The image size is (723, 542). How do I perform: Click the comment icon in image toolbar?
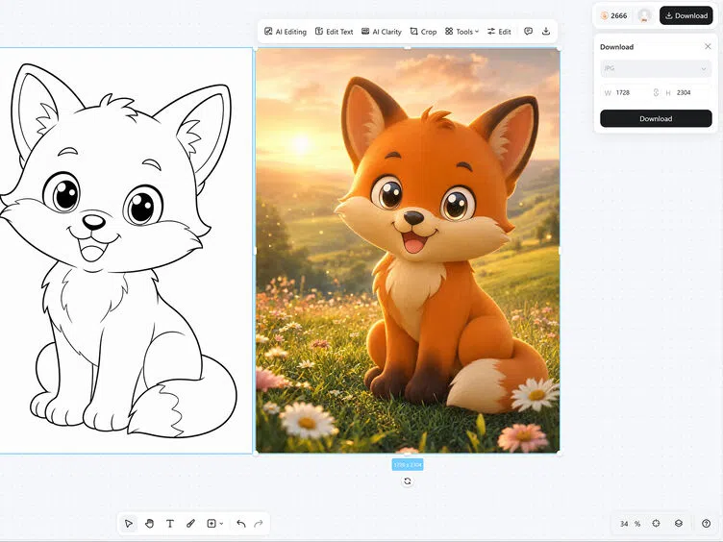529,32
